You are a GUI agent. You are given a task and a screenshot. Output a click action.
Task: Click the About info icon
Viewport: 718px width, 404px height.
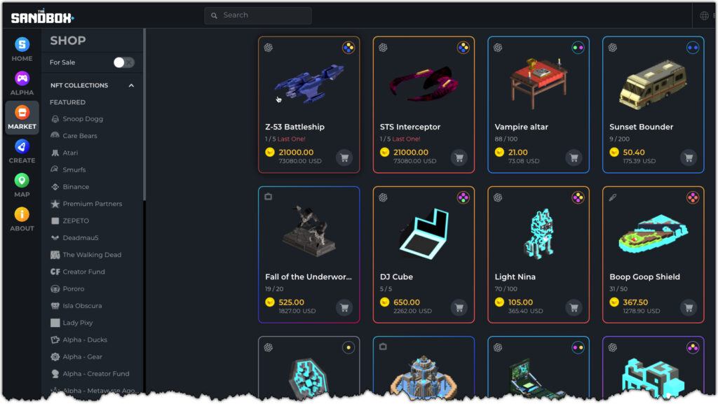click(22, 214)
